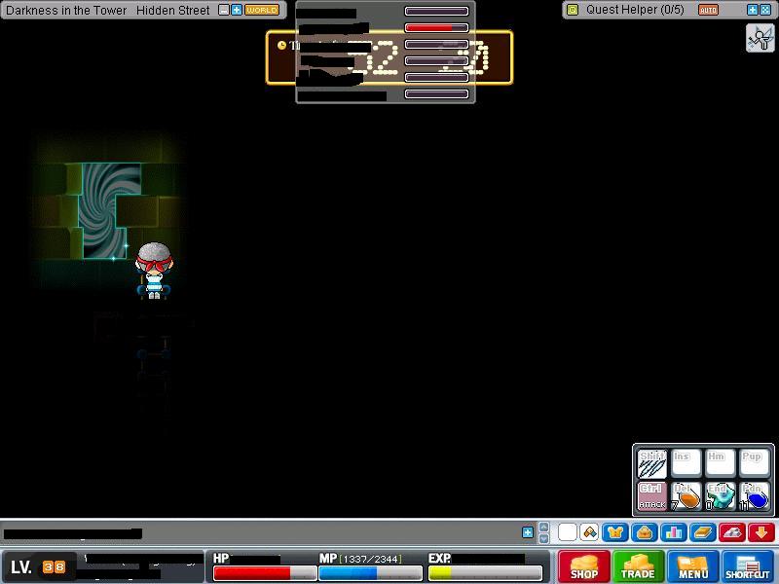Click the red HP gauge bar
The image size is (779, 584).
[264, 573]
